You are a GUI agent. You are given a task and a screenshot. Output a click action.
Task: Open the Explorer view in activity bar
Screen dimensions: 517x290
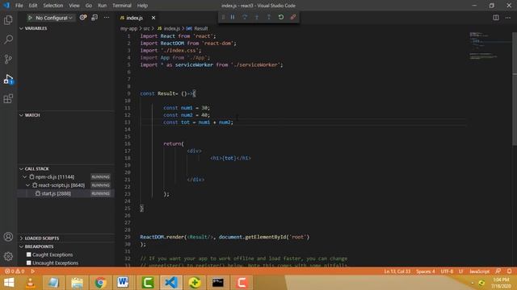(x=8, y=20)
